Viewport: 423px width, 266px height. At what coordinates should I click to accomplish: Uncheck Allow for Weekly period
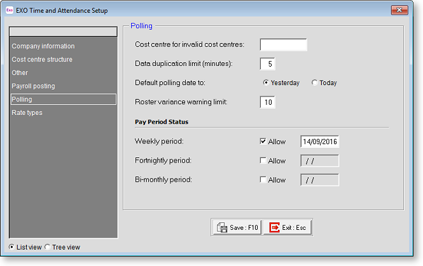[263, 142]
